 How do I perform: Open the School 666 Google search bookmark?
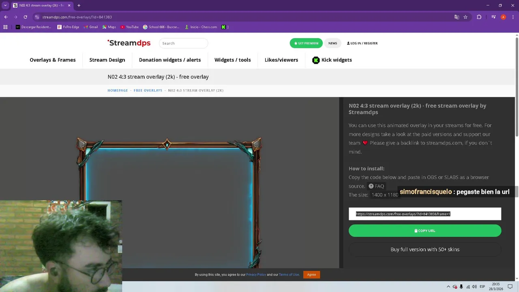(x=161, y=27)
